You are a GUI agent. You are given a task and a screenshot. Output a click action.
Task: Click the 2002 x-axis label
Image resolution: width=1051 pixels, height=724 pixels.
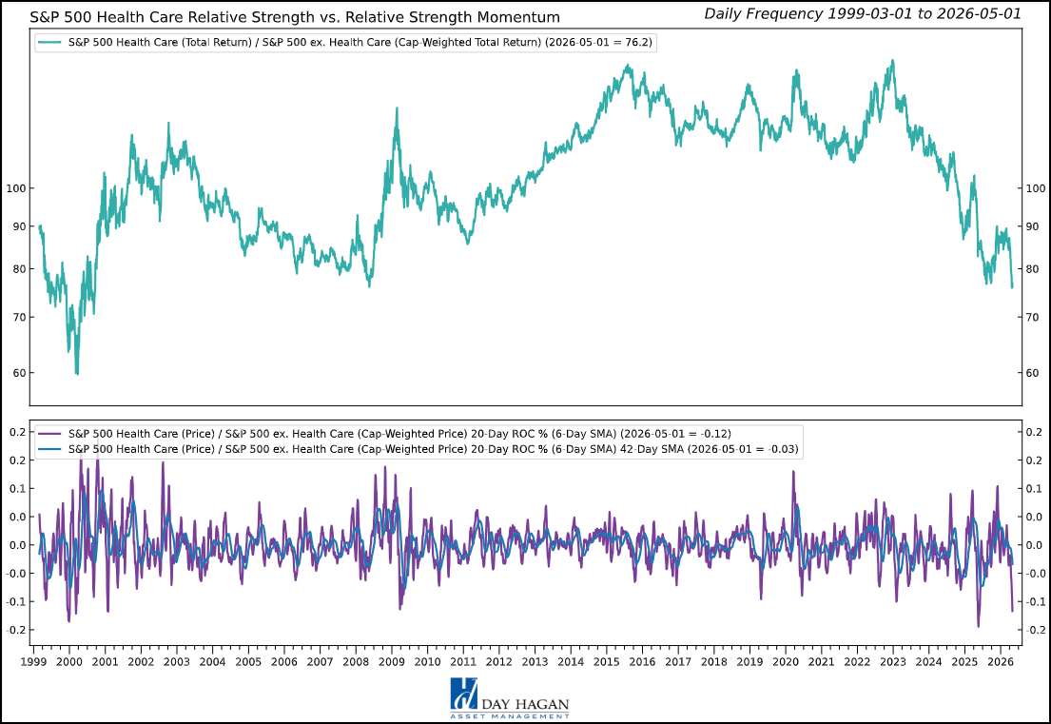pyautogui.click(x=141, y=661)
